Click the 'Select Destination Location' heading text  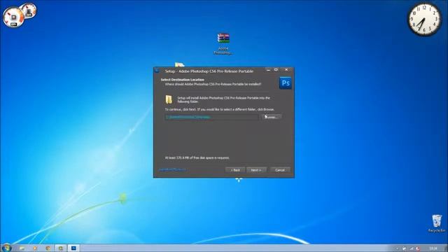pos(182,80)
